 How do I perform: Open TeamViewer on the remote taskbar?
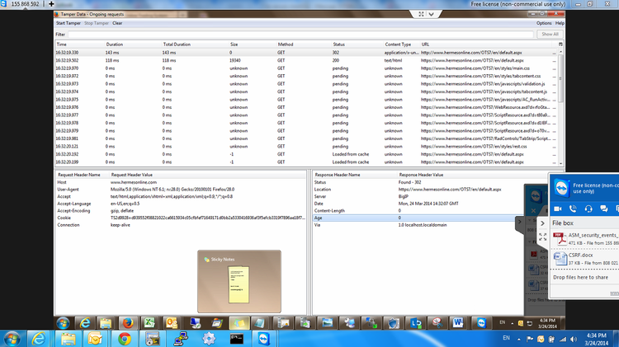481,323
